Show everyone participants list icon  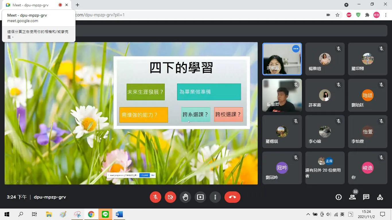(352, 197)
